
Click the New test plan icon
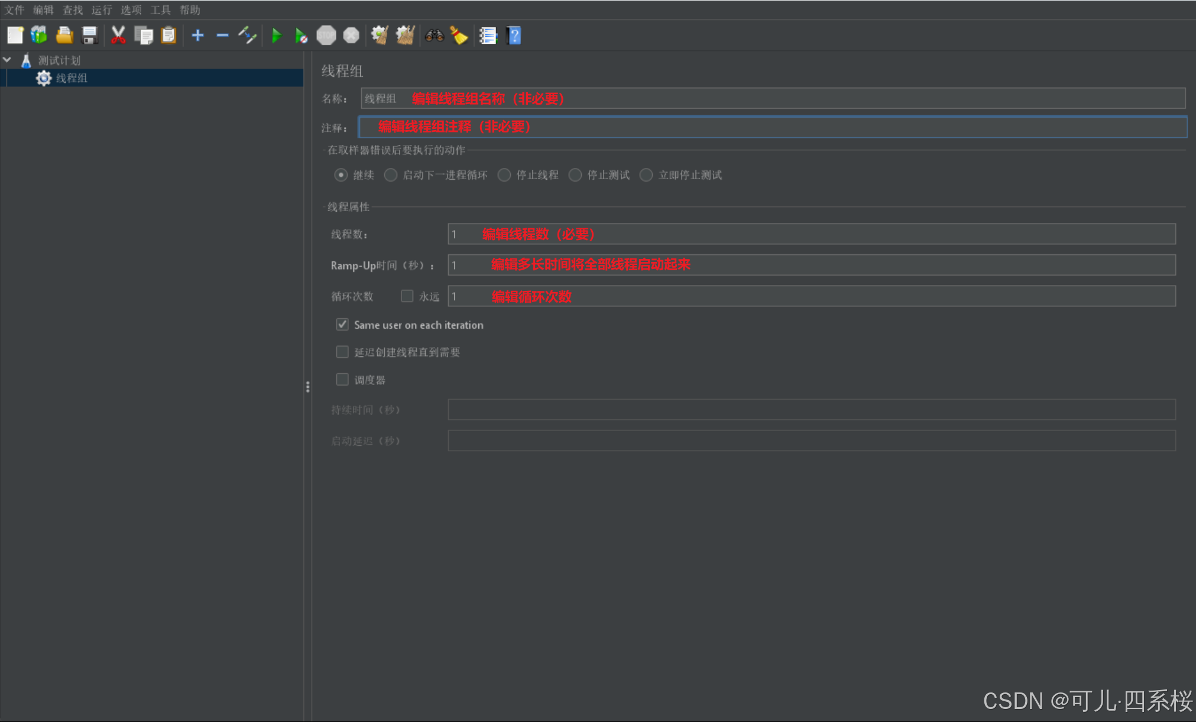15,35
